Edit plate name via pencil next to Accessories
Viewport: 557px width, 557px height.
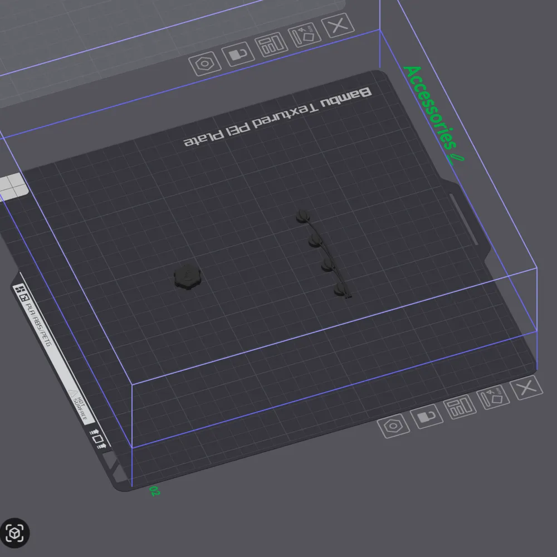(456, 159)
